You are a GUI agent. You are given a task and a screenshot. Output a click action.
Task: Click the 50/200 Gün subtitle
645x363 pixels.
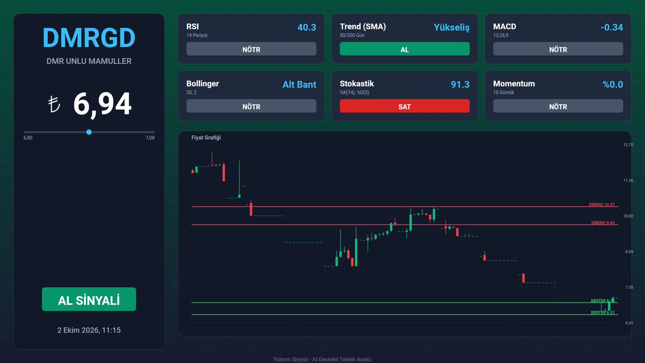coord(352,35)
